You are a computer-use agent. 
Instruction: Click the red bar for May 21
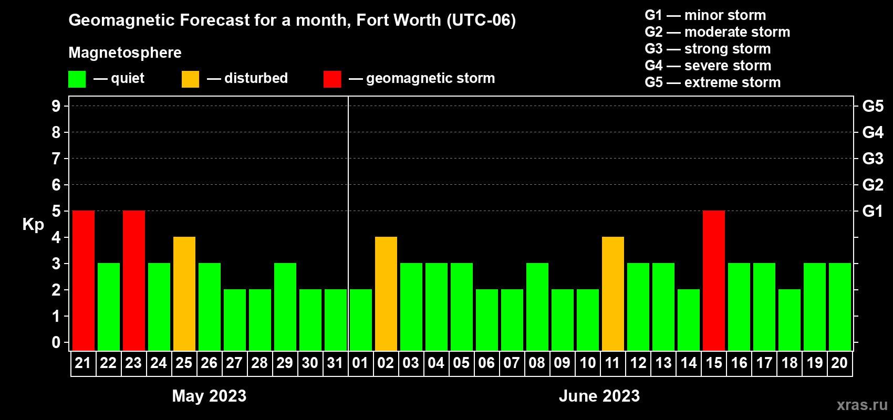click(x=84, y=281)
